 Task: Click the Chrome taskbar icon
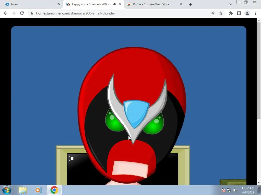tap(54, 190)
